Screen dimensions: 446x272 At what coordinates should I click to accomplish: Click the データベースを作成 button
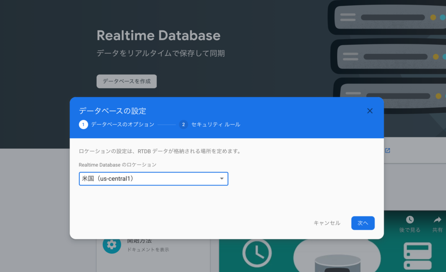126,81
